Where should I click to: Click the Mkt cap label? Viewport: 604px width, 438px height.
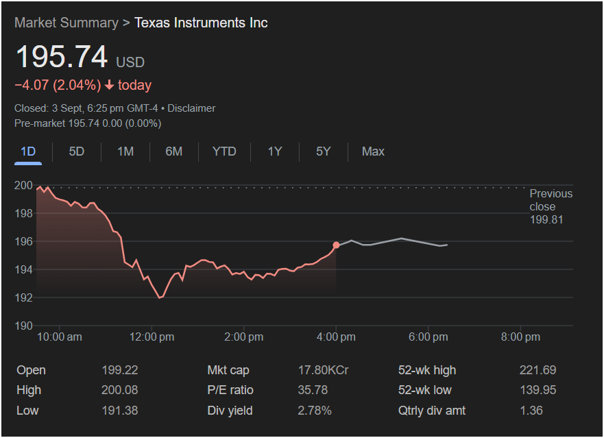[x=228, y=370]
